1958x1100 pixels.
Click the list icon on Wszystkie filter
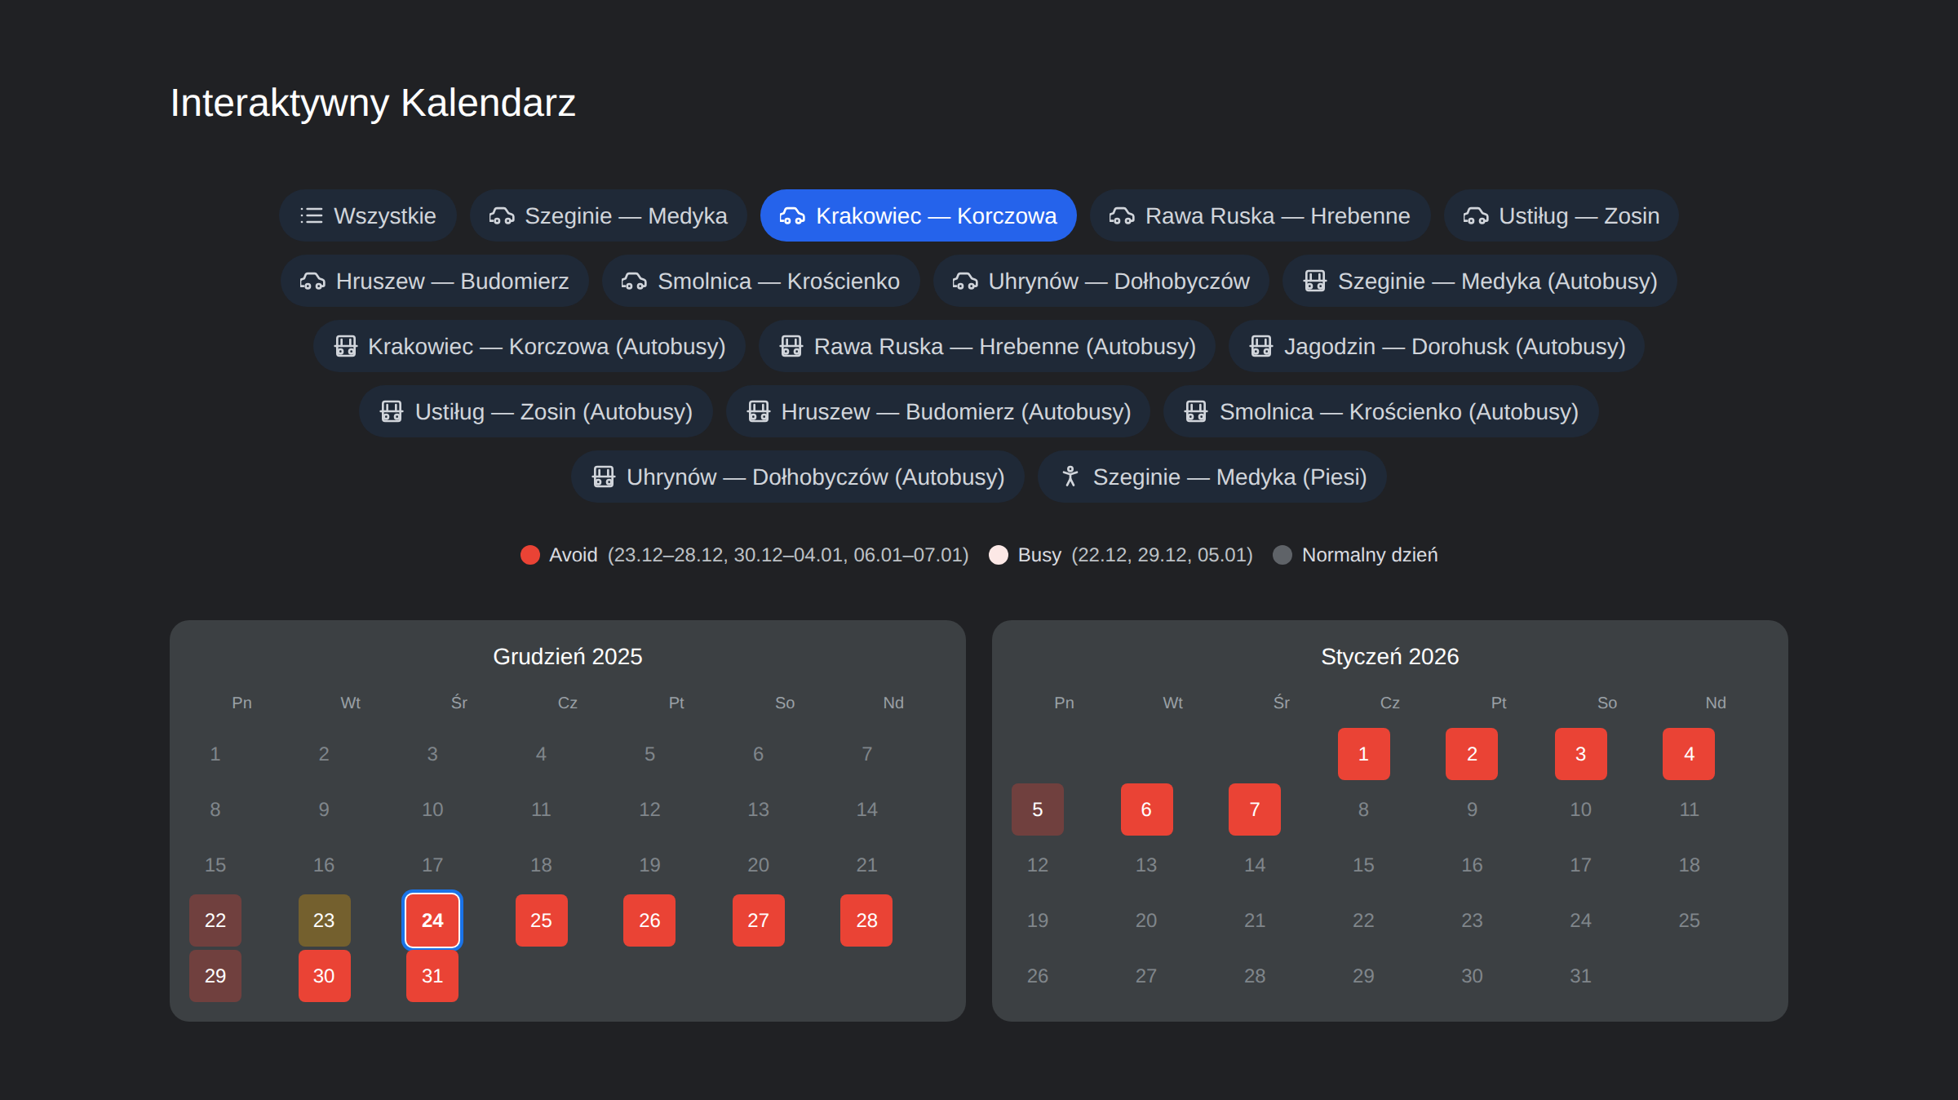[311, 215]
